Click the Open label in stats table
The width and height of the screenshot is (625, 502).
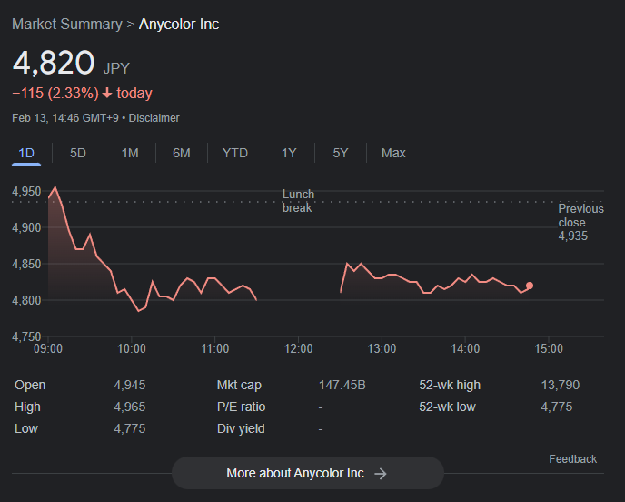pyautogui.click(x=30, y=385)
